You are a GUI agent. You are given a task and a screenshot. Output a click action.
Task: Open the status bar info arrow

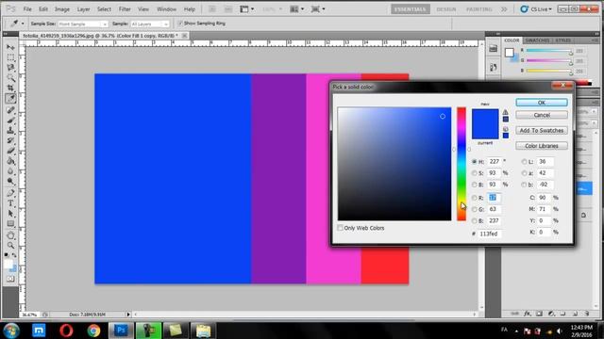128,315
